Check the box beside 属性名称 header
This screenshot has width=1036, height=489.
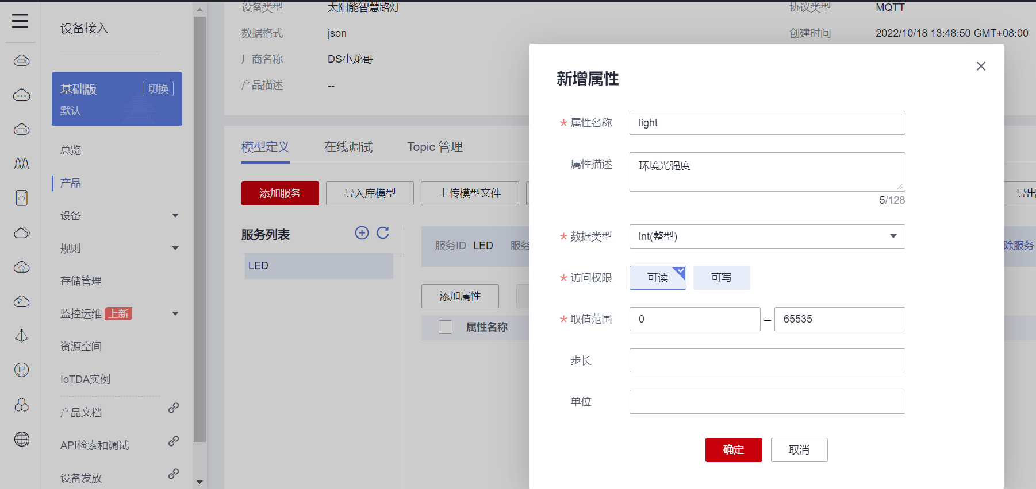pyautogui.click(x=446, y=327)
